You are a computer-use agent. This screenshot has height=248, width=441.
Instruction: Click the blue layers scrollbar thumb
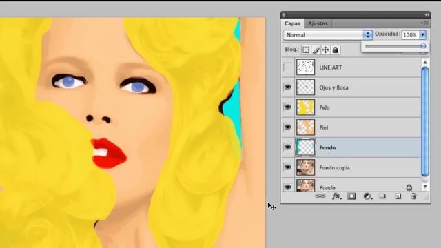click(425, 121)
